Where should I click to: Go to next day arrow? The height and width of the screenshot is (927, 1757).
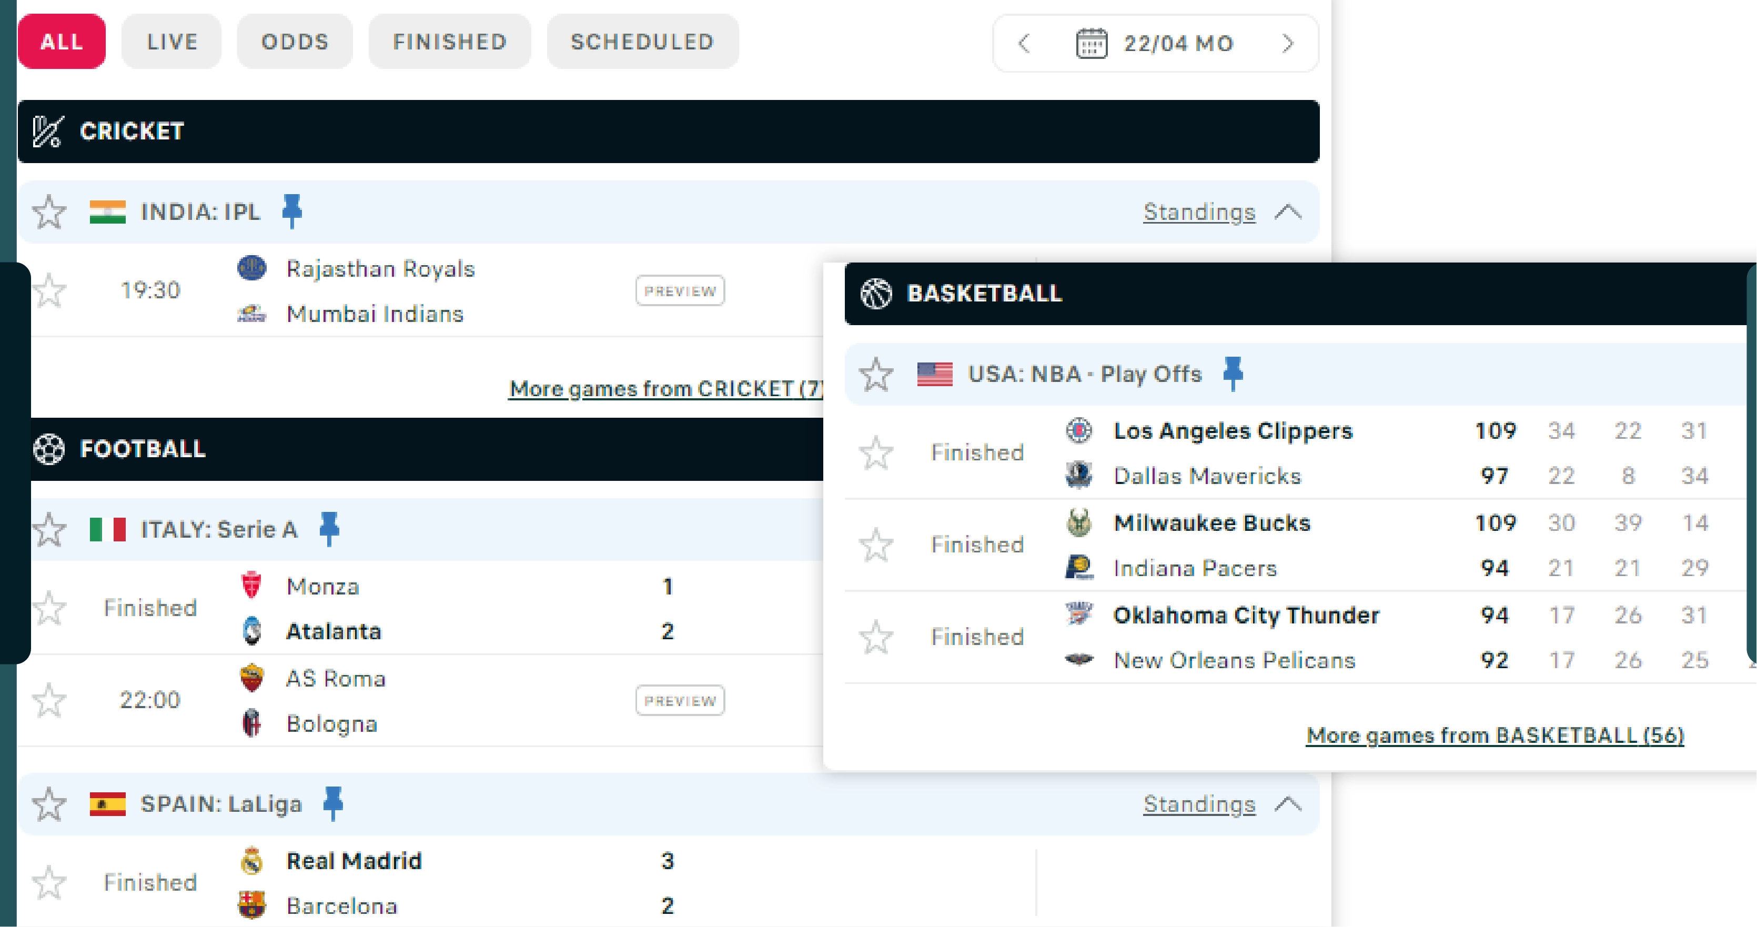click(x=1288, y=44)
